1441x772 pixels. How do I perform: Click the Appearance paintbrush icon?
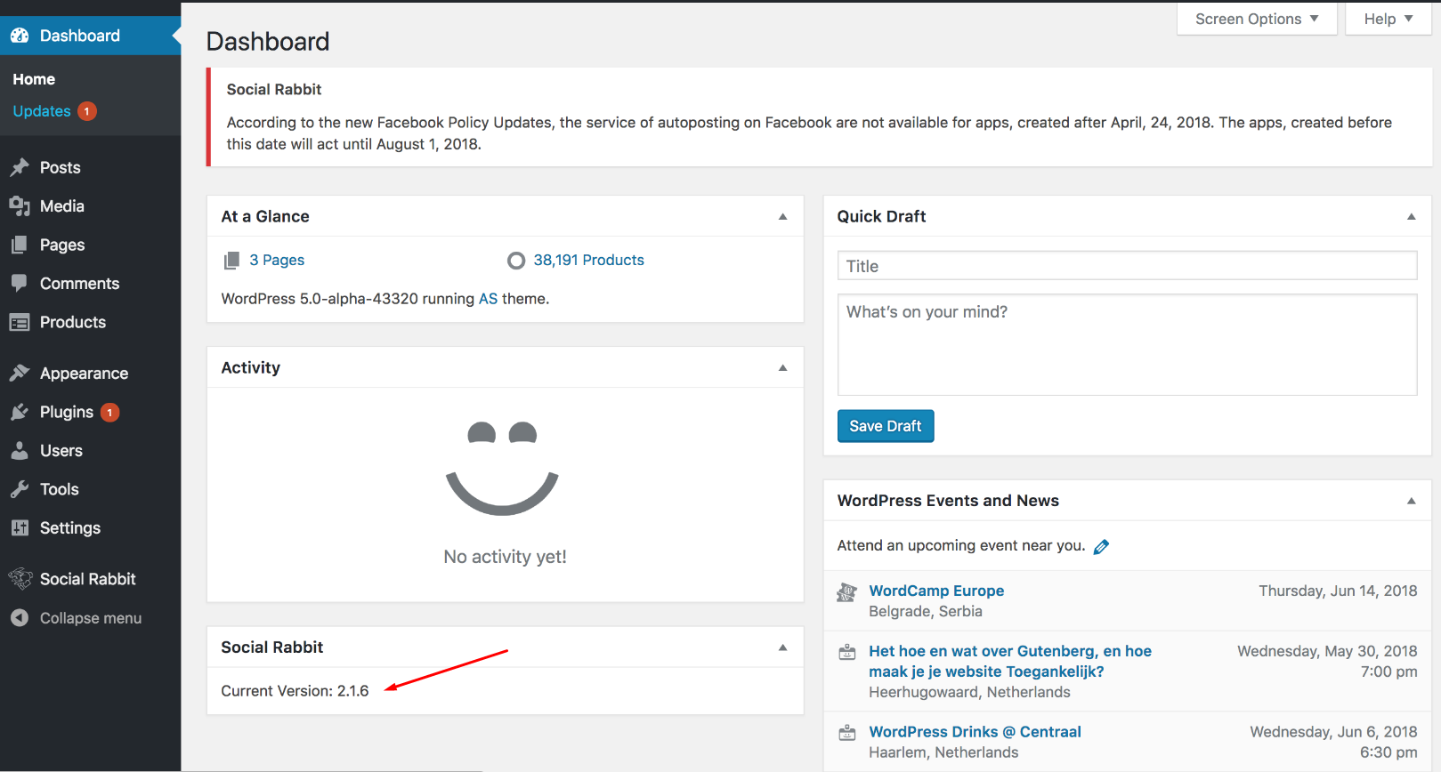[x=20, y=373]
